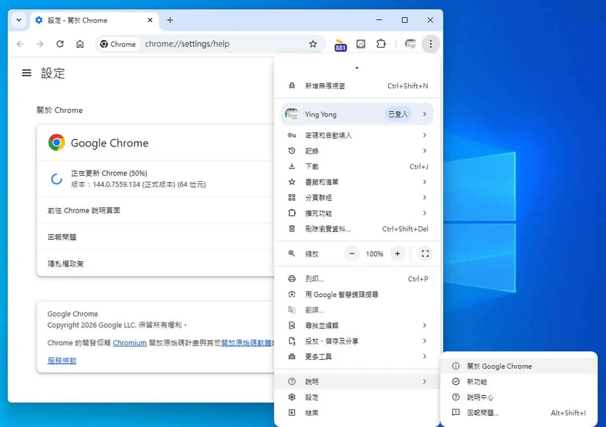606x427 pixels.
Task: Expand the 記錄 history submenu
Action: click(x=358, y=151)
